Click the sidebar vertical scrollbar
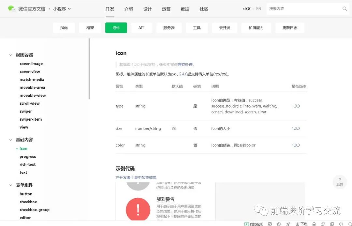Image resolution: width=352 pixels, height=226 pixels. tap(89, 69)
